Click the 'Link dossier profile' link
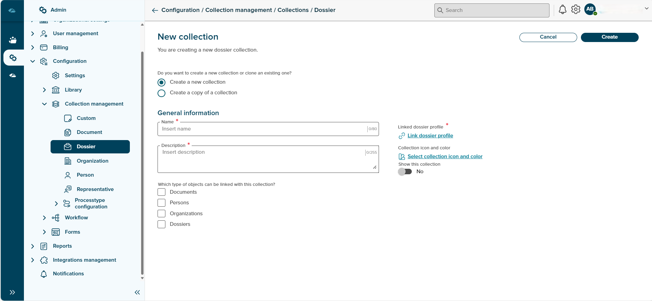 430,136
